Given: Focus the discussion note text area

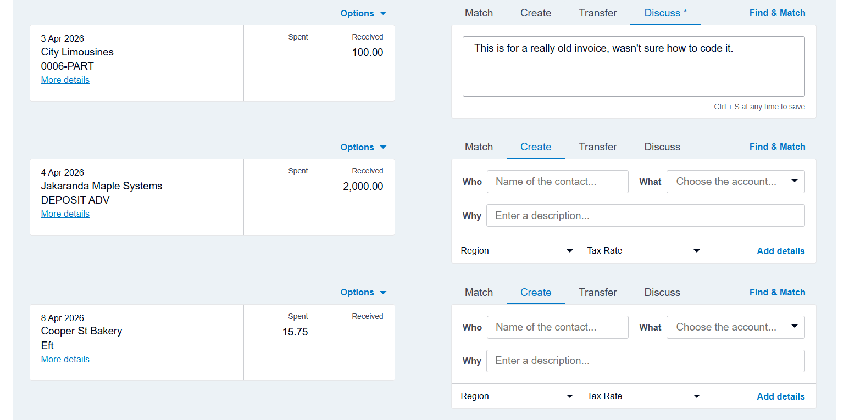Looking at the screenshot, I should (x=634, y=66).
